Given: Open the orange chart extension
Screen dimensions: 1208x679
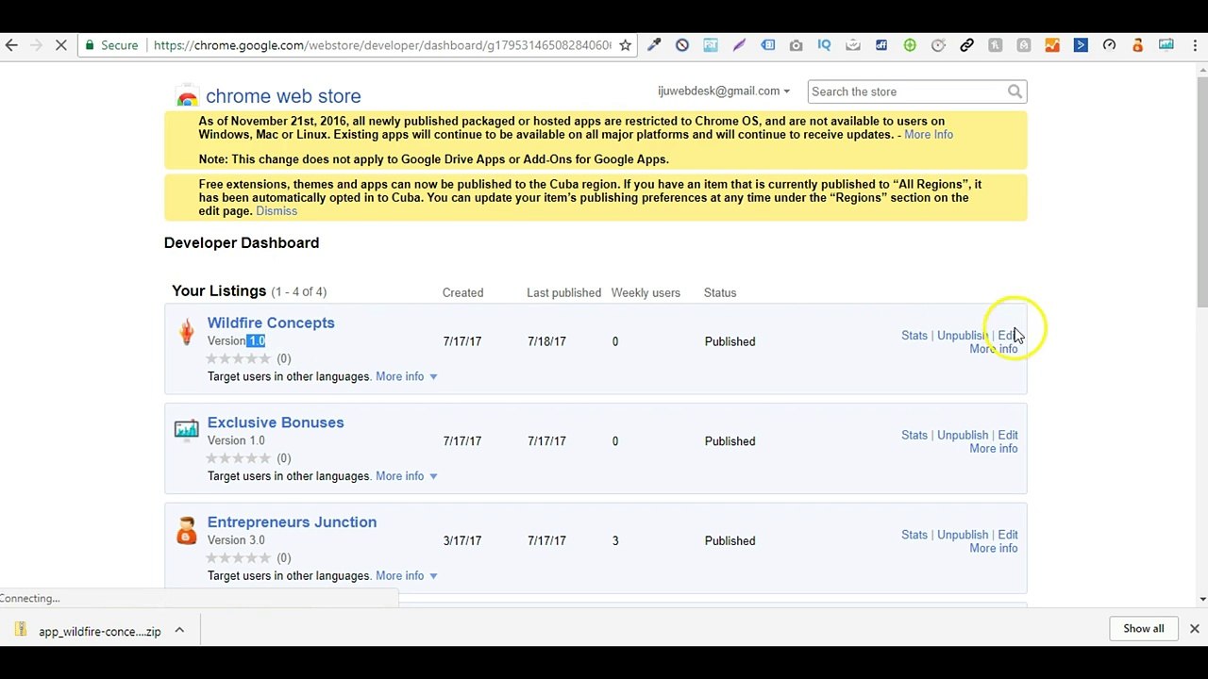Looking at the screenshot, I should click(1052, 45).
